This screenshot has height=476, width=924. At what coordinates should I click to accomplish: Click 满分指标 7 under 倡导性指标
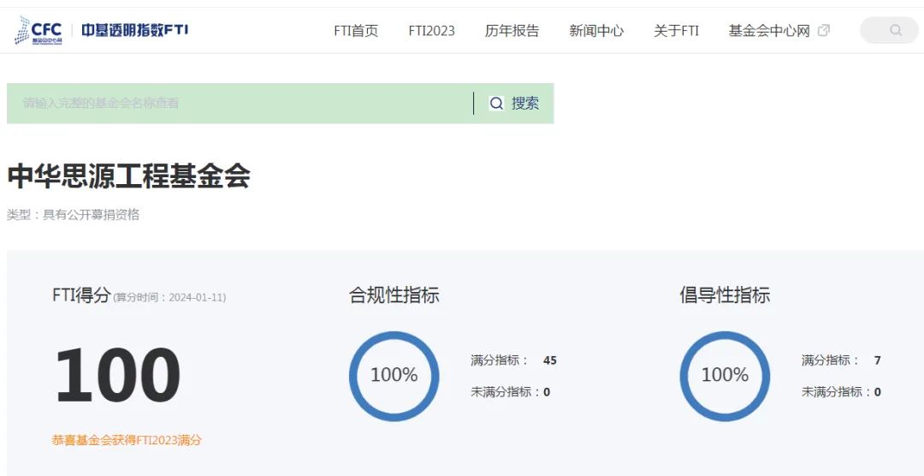(x=841, y=360)
